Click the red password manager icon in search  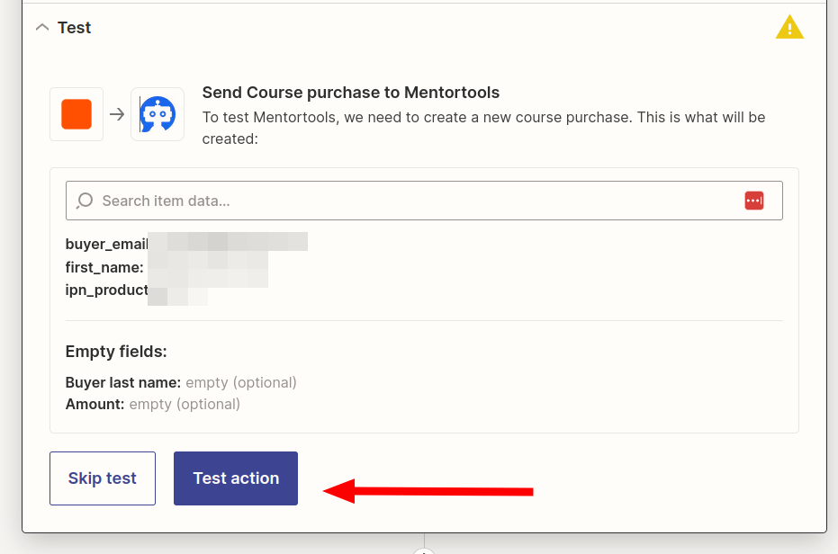pos(754,201)
